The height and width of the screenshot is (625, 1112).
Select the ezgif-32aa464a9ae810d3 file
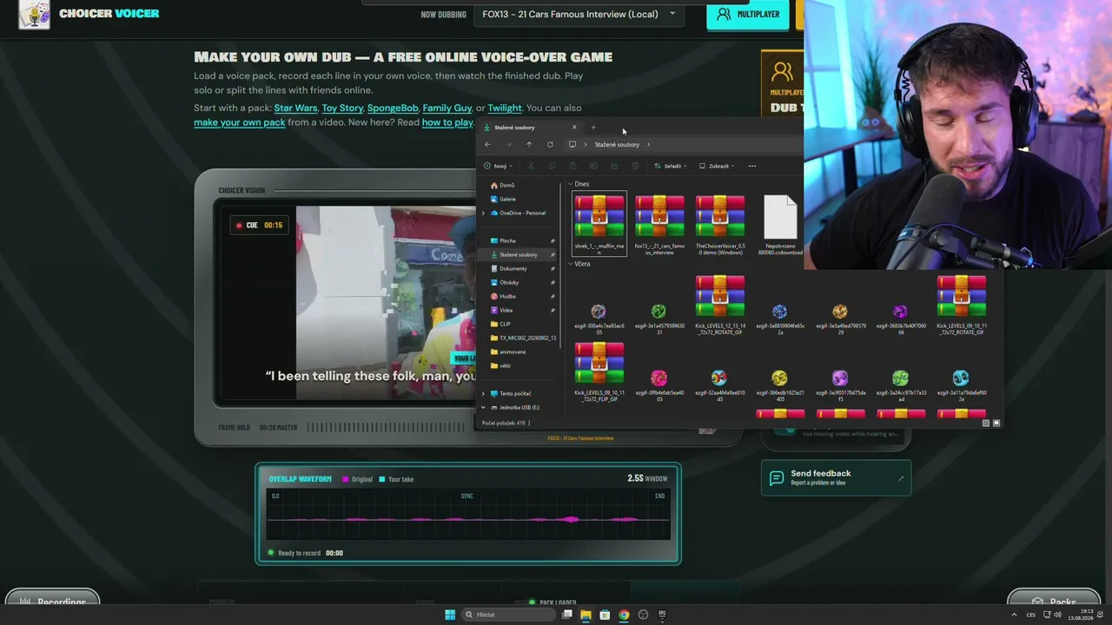[720, 385]
